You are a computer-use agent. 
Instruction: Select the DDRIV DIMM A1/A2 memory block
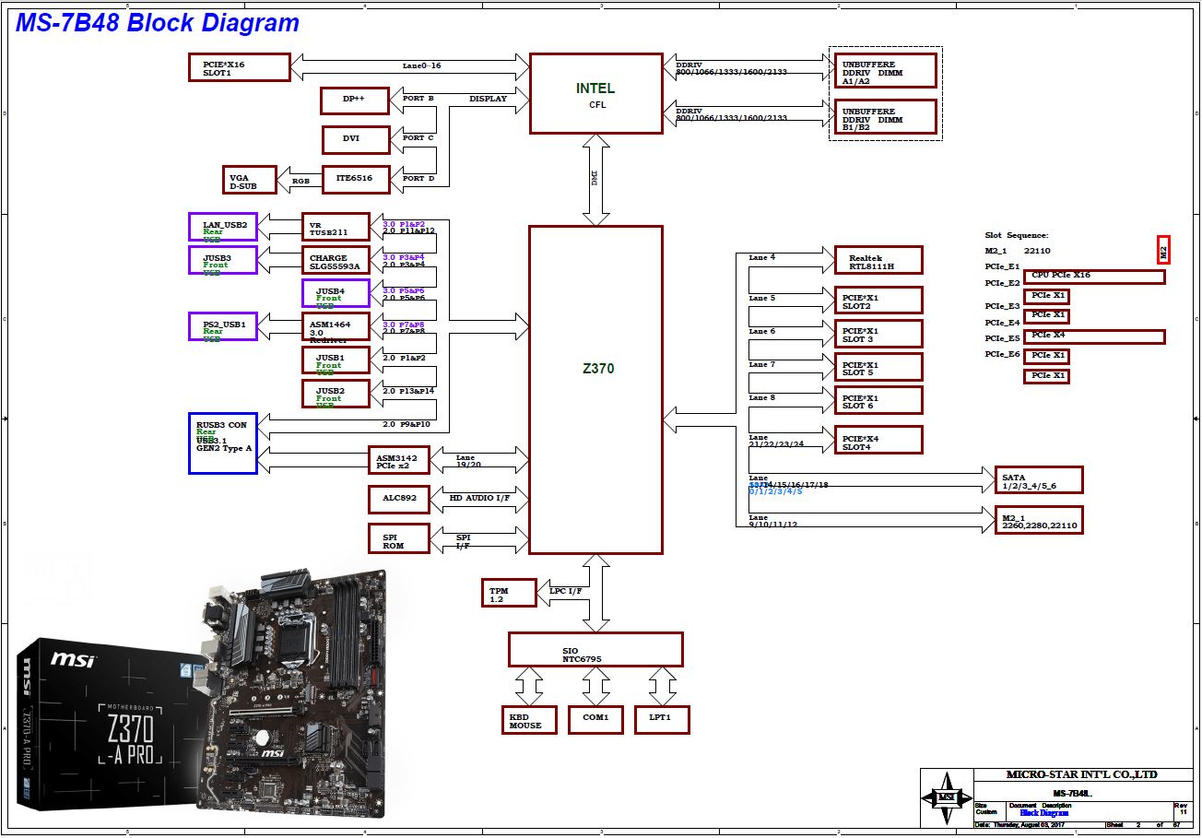coord(886,70)
